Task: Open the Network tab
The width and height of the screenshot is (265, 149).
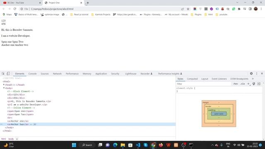Action: pyautogui.click(x=57, y=74)
